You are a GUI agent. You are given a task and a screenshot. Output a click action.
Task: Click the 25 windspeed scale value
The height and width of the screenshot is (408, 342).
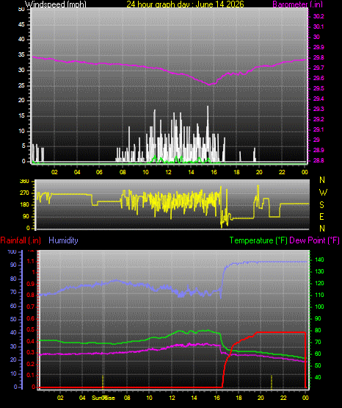pos(21,85)
